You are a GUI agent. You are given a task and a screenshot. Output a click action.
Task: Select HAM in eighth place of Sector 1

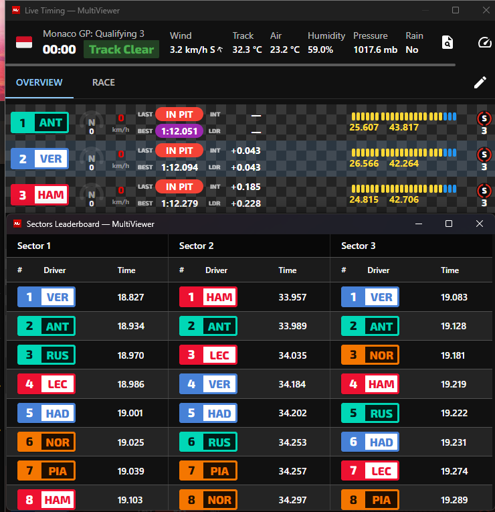pyautogui.click(x=46, y=499)
